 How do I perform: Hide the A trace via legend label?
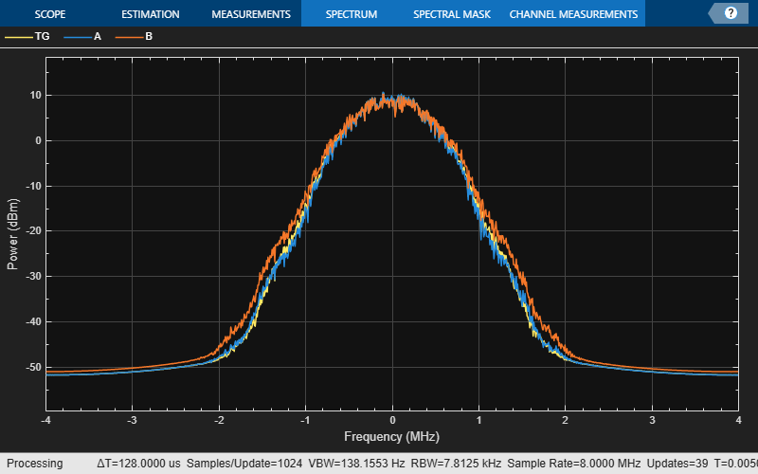98,37
